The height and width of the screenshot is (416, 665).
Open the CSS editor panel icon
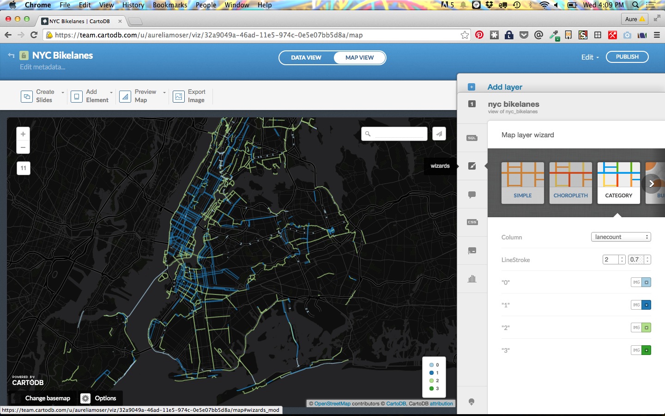[x=472, y=222]
